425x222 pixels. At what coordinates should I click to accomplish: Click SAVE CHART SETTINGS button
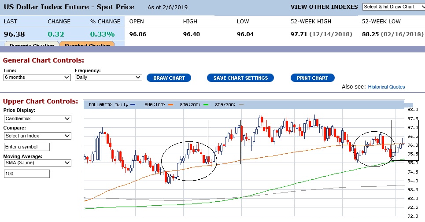tap(240, 78)
